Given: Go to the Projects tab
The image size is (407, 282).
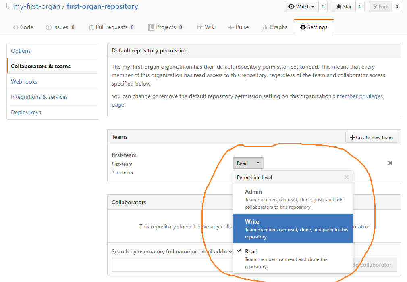Looking at the screenshot, I should [x=166, y=27].
